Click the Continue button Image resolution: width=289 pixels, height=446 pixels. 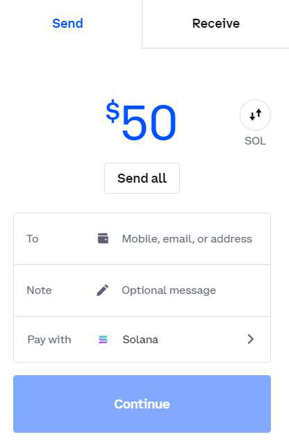[142, 404]
